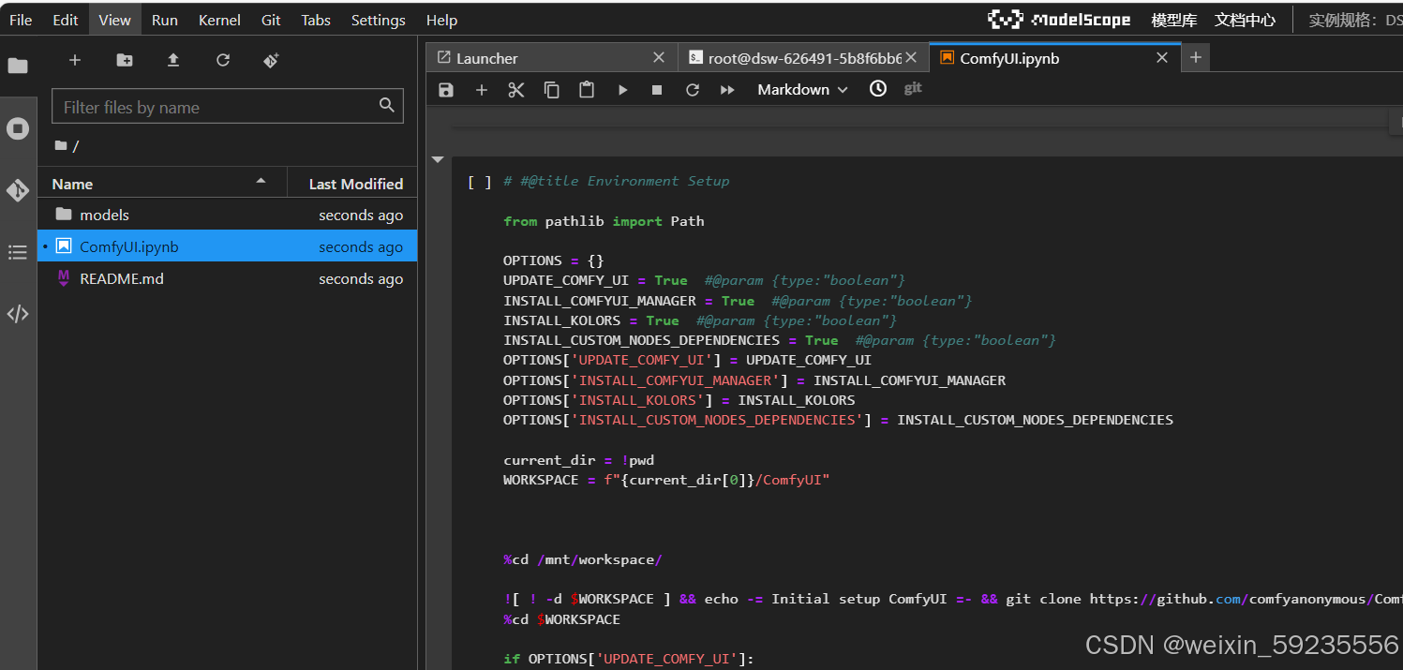
Task: Add a new tab with plus button
Action: (1195, 58)
